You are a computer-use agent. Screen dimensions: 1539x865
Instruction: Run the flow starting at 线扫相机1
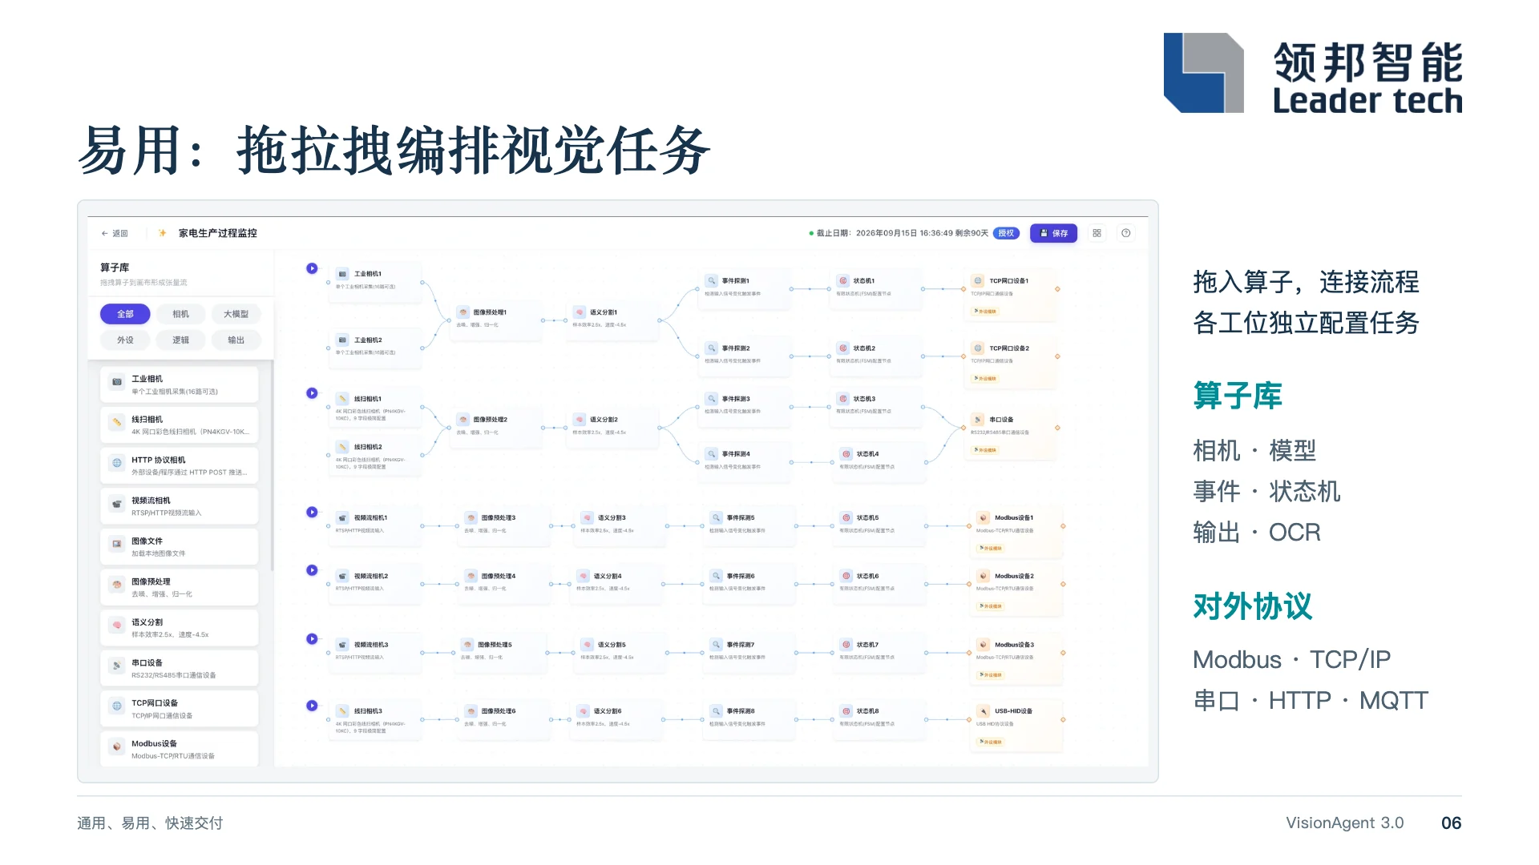[x=312, y=393]
